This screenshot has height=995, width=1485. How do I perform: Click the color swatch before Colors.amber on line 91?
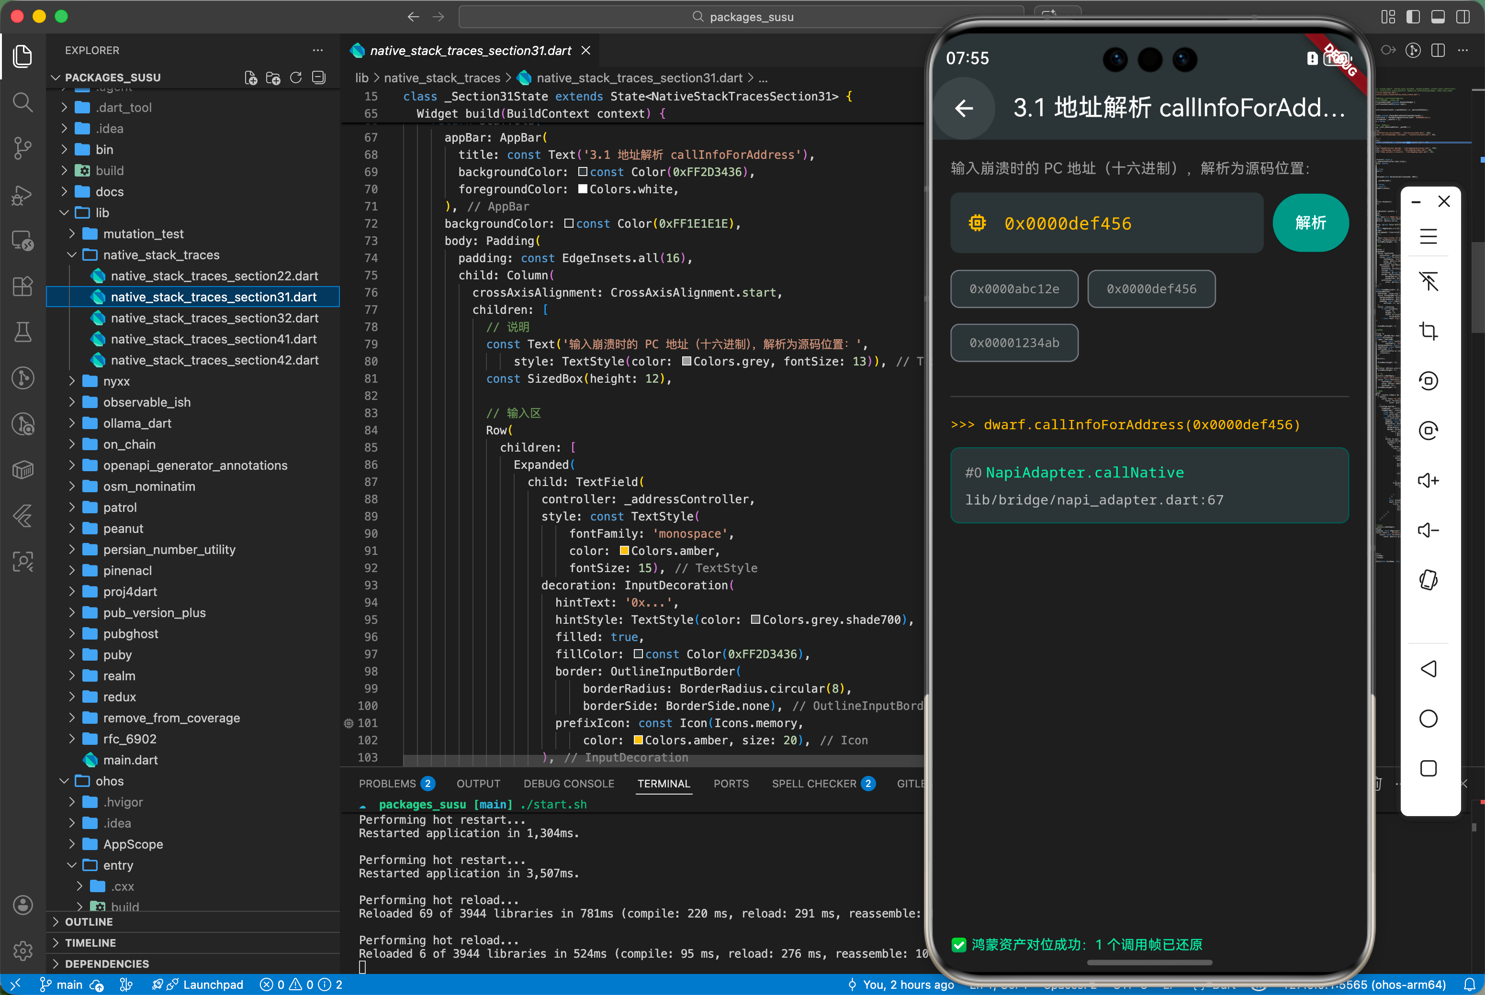pyautogui.click(x=624, y=551)
